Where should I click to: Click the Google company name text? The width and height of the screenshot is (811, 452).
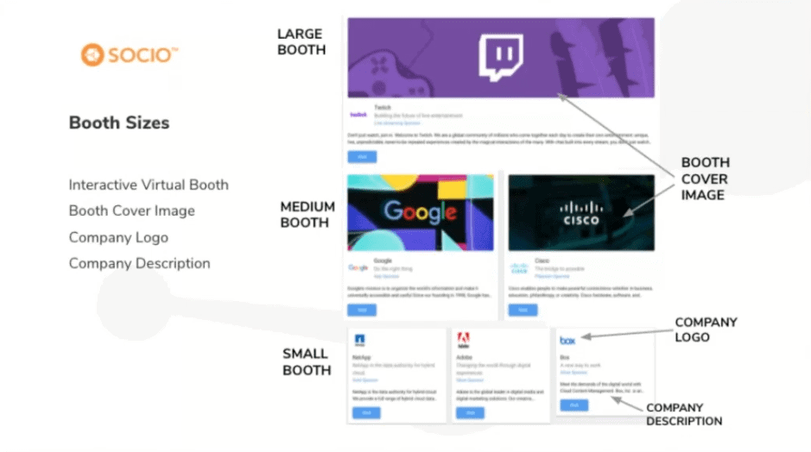pos(383,261)
